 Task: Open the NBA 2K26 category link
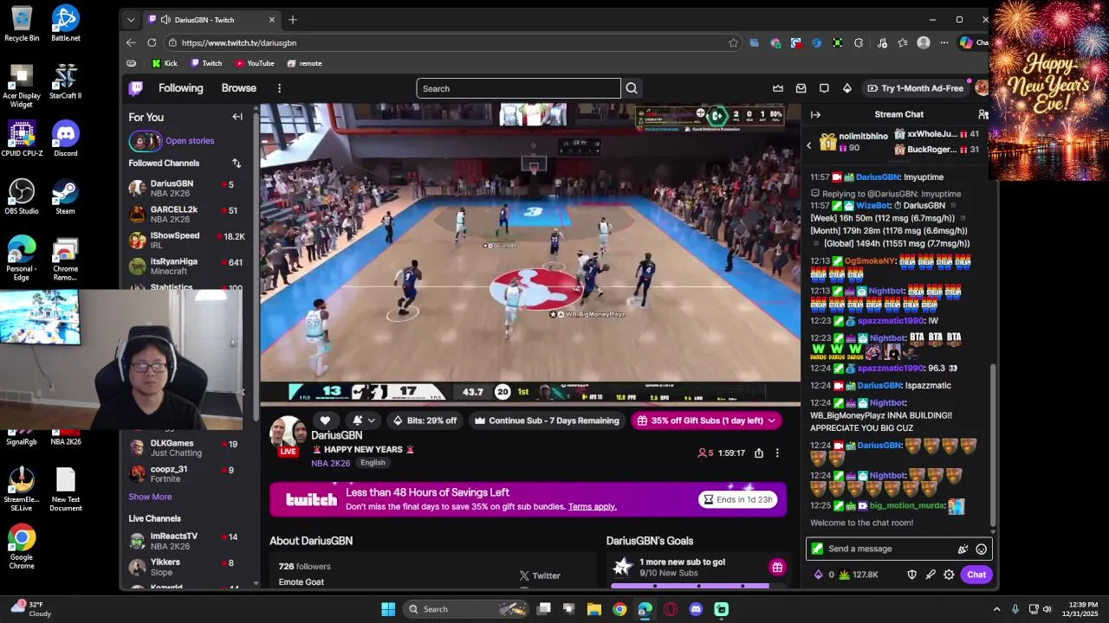[331, 463]
